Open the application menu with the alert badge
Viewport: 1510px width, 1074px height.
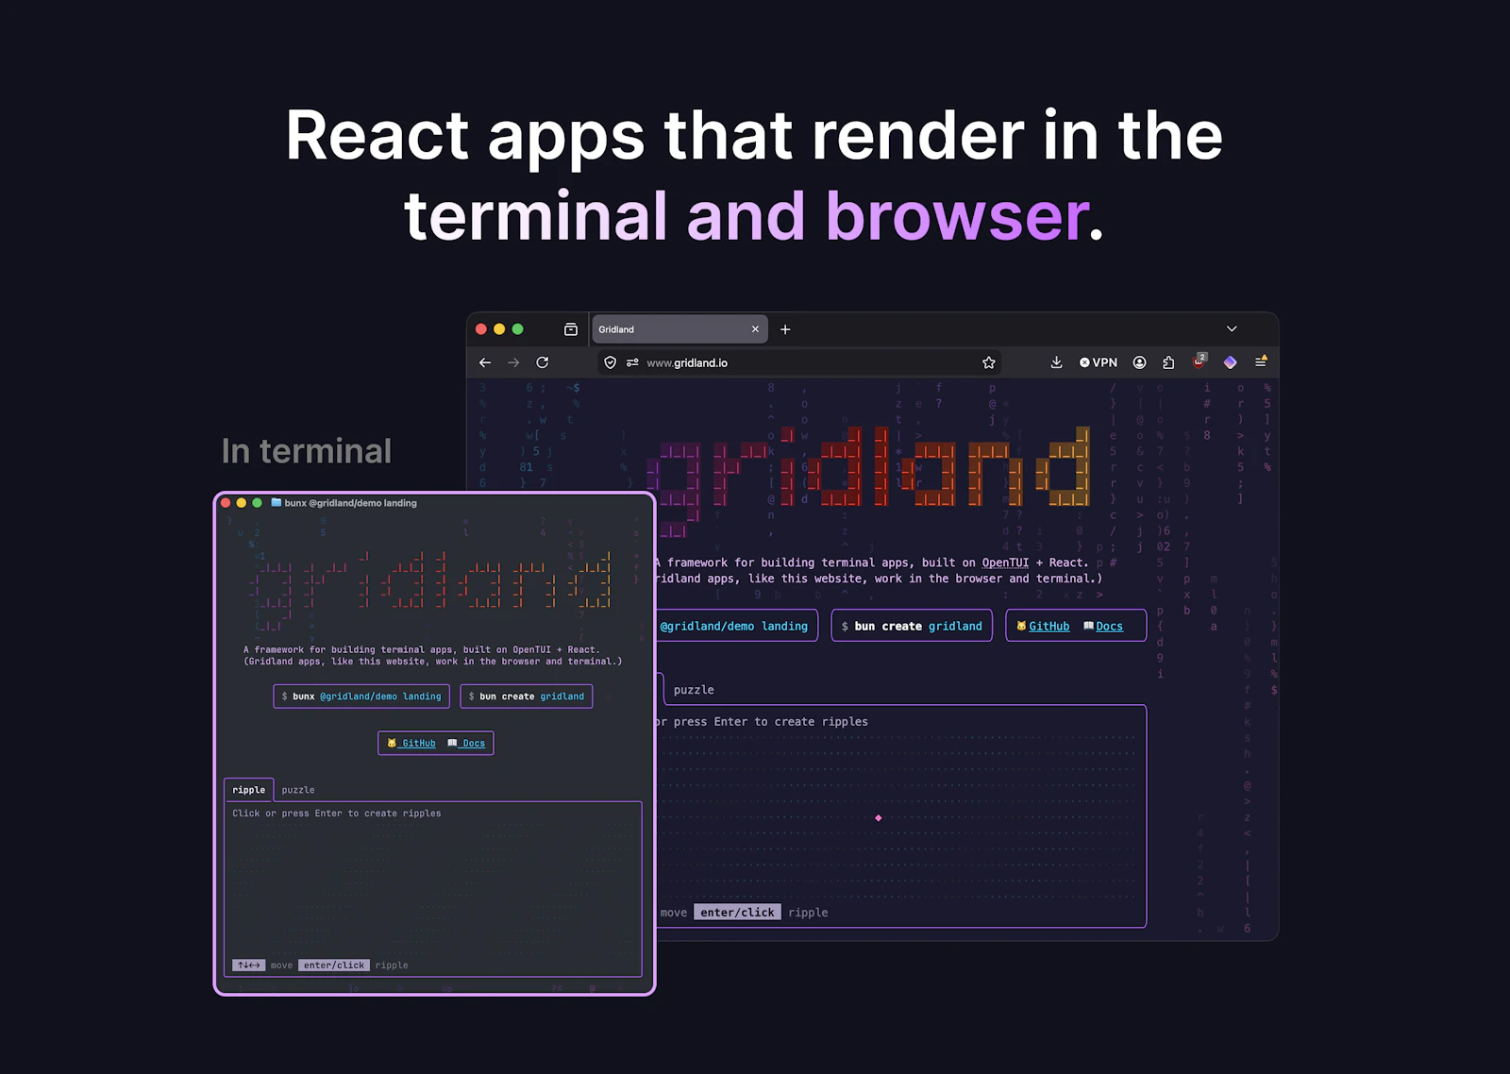(x=1261, y=361)
